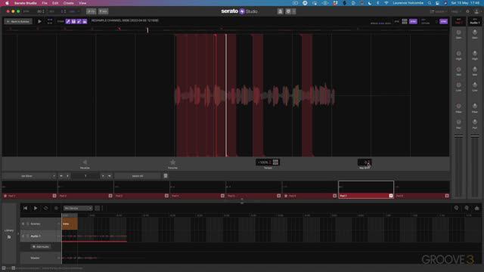
Task: Toggle the loop button in song transport
Action: [x=45, y=209]
